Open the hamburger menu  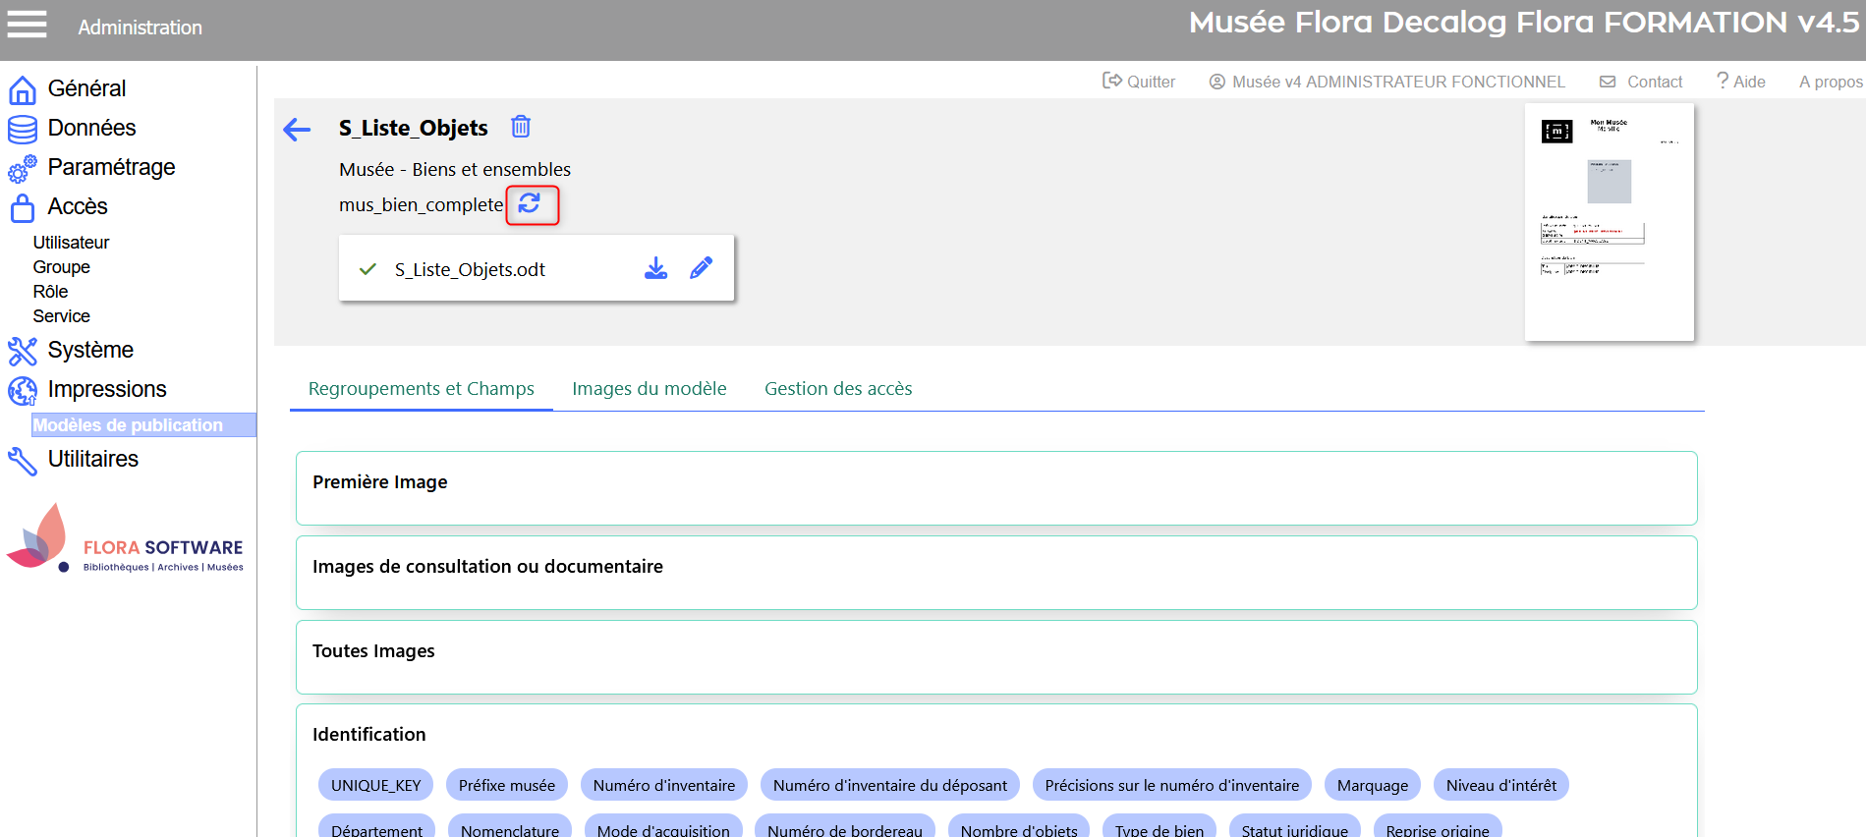point(27,25)
